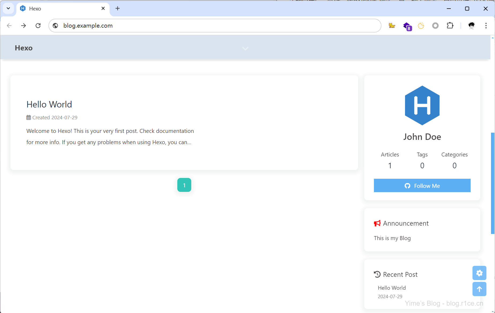Click the cookie extension icon
495x313 pixels.
coord(421,25)
